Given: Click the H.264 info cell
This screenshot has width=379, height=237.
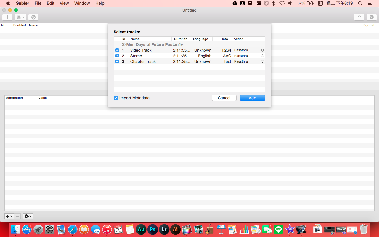Looking at the screenshot, I should click(x=226, y=50).
